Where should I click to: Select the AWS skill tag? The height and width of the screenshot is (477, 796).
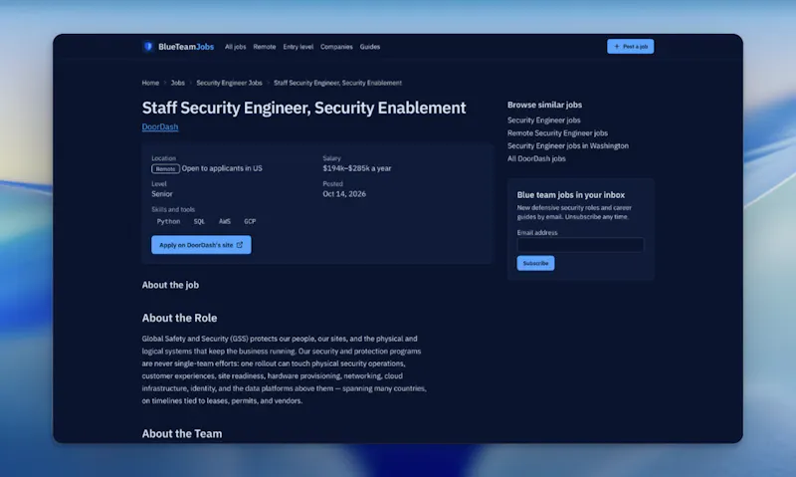click(x=225, y=221)
